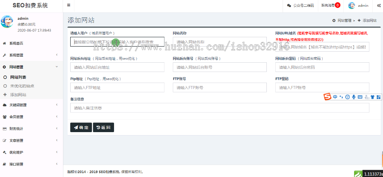Click the 确定 submit button
Viewport: 383px width, 177px height.
click(x=81, y=127)
